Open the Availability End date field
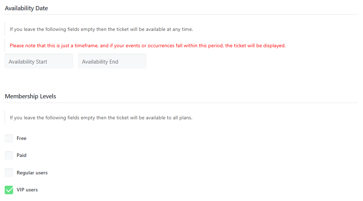Viewport: 363px width, 201px height. point(112,61)
